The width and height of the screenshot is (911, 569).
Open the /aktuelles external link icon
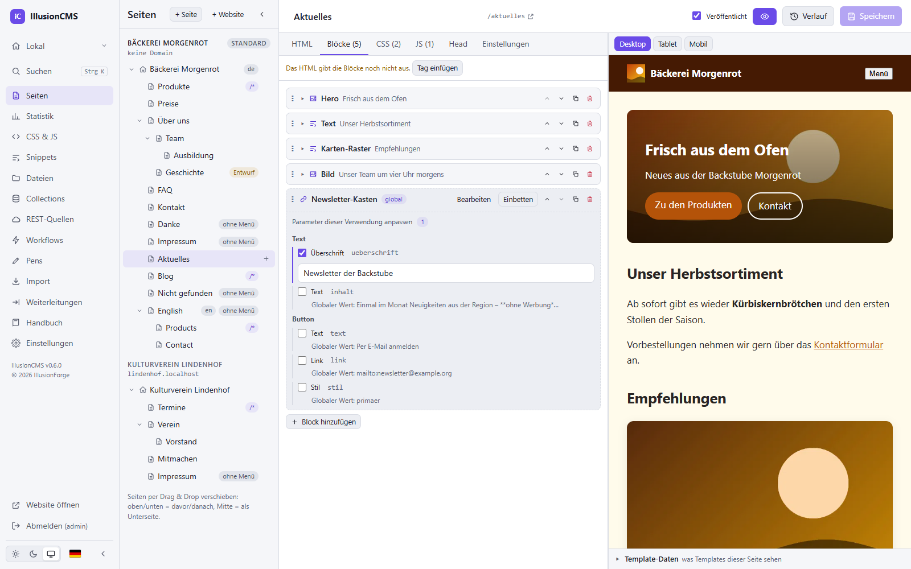click(531, 17)
